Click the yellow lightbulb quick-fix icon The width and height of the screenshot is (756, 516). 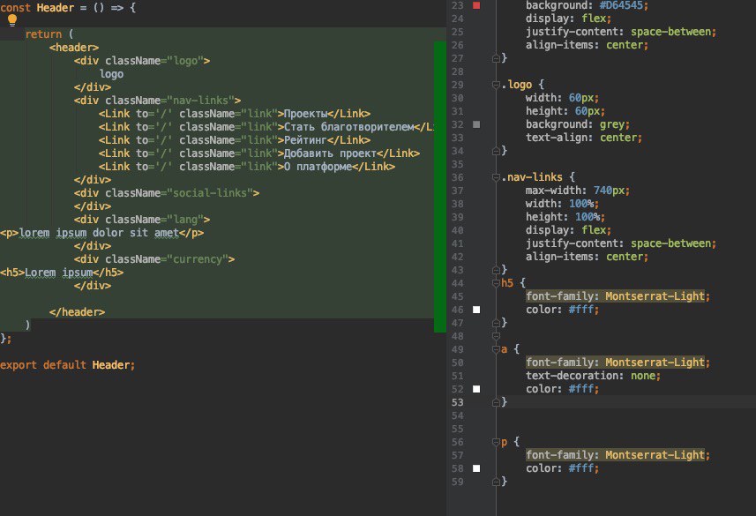coord(12,20)
